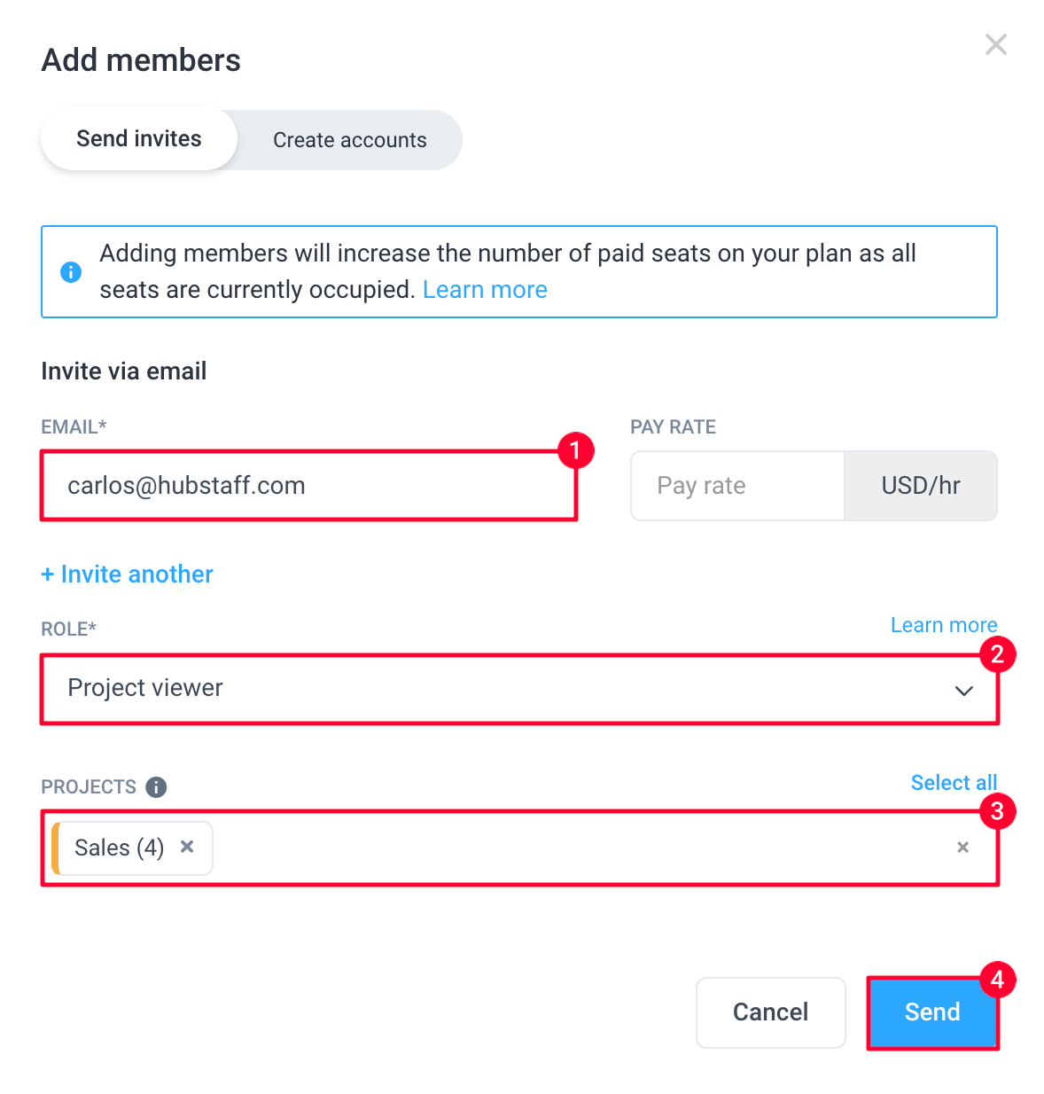
Task: Click the USD/hr currency unit box
Action: tap(921, 486)
